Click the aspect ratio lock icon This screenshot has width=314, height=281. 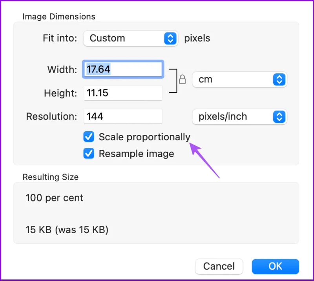click(182, 80)
